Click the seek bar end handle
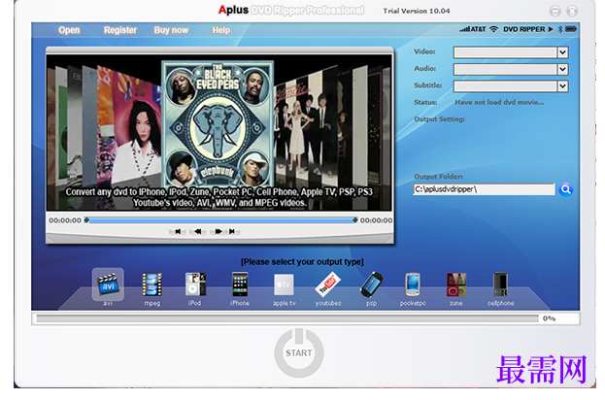Screen dimensions: 605x400 [x=355, y=220]
